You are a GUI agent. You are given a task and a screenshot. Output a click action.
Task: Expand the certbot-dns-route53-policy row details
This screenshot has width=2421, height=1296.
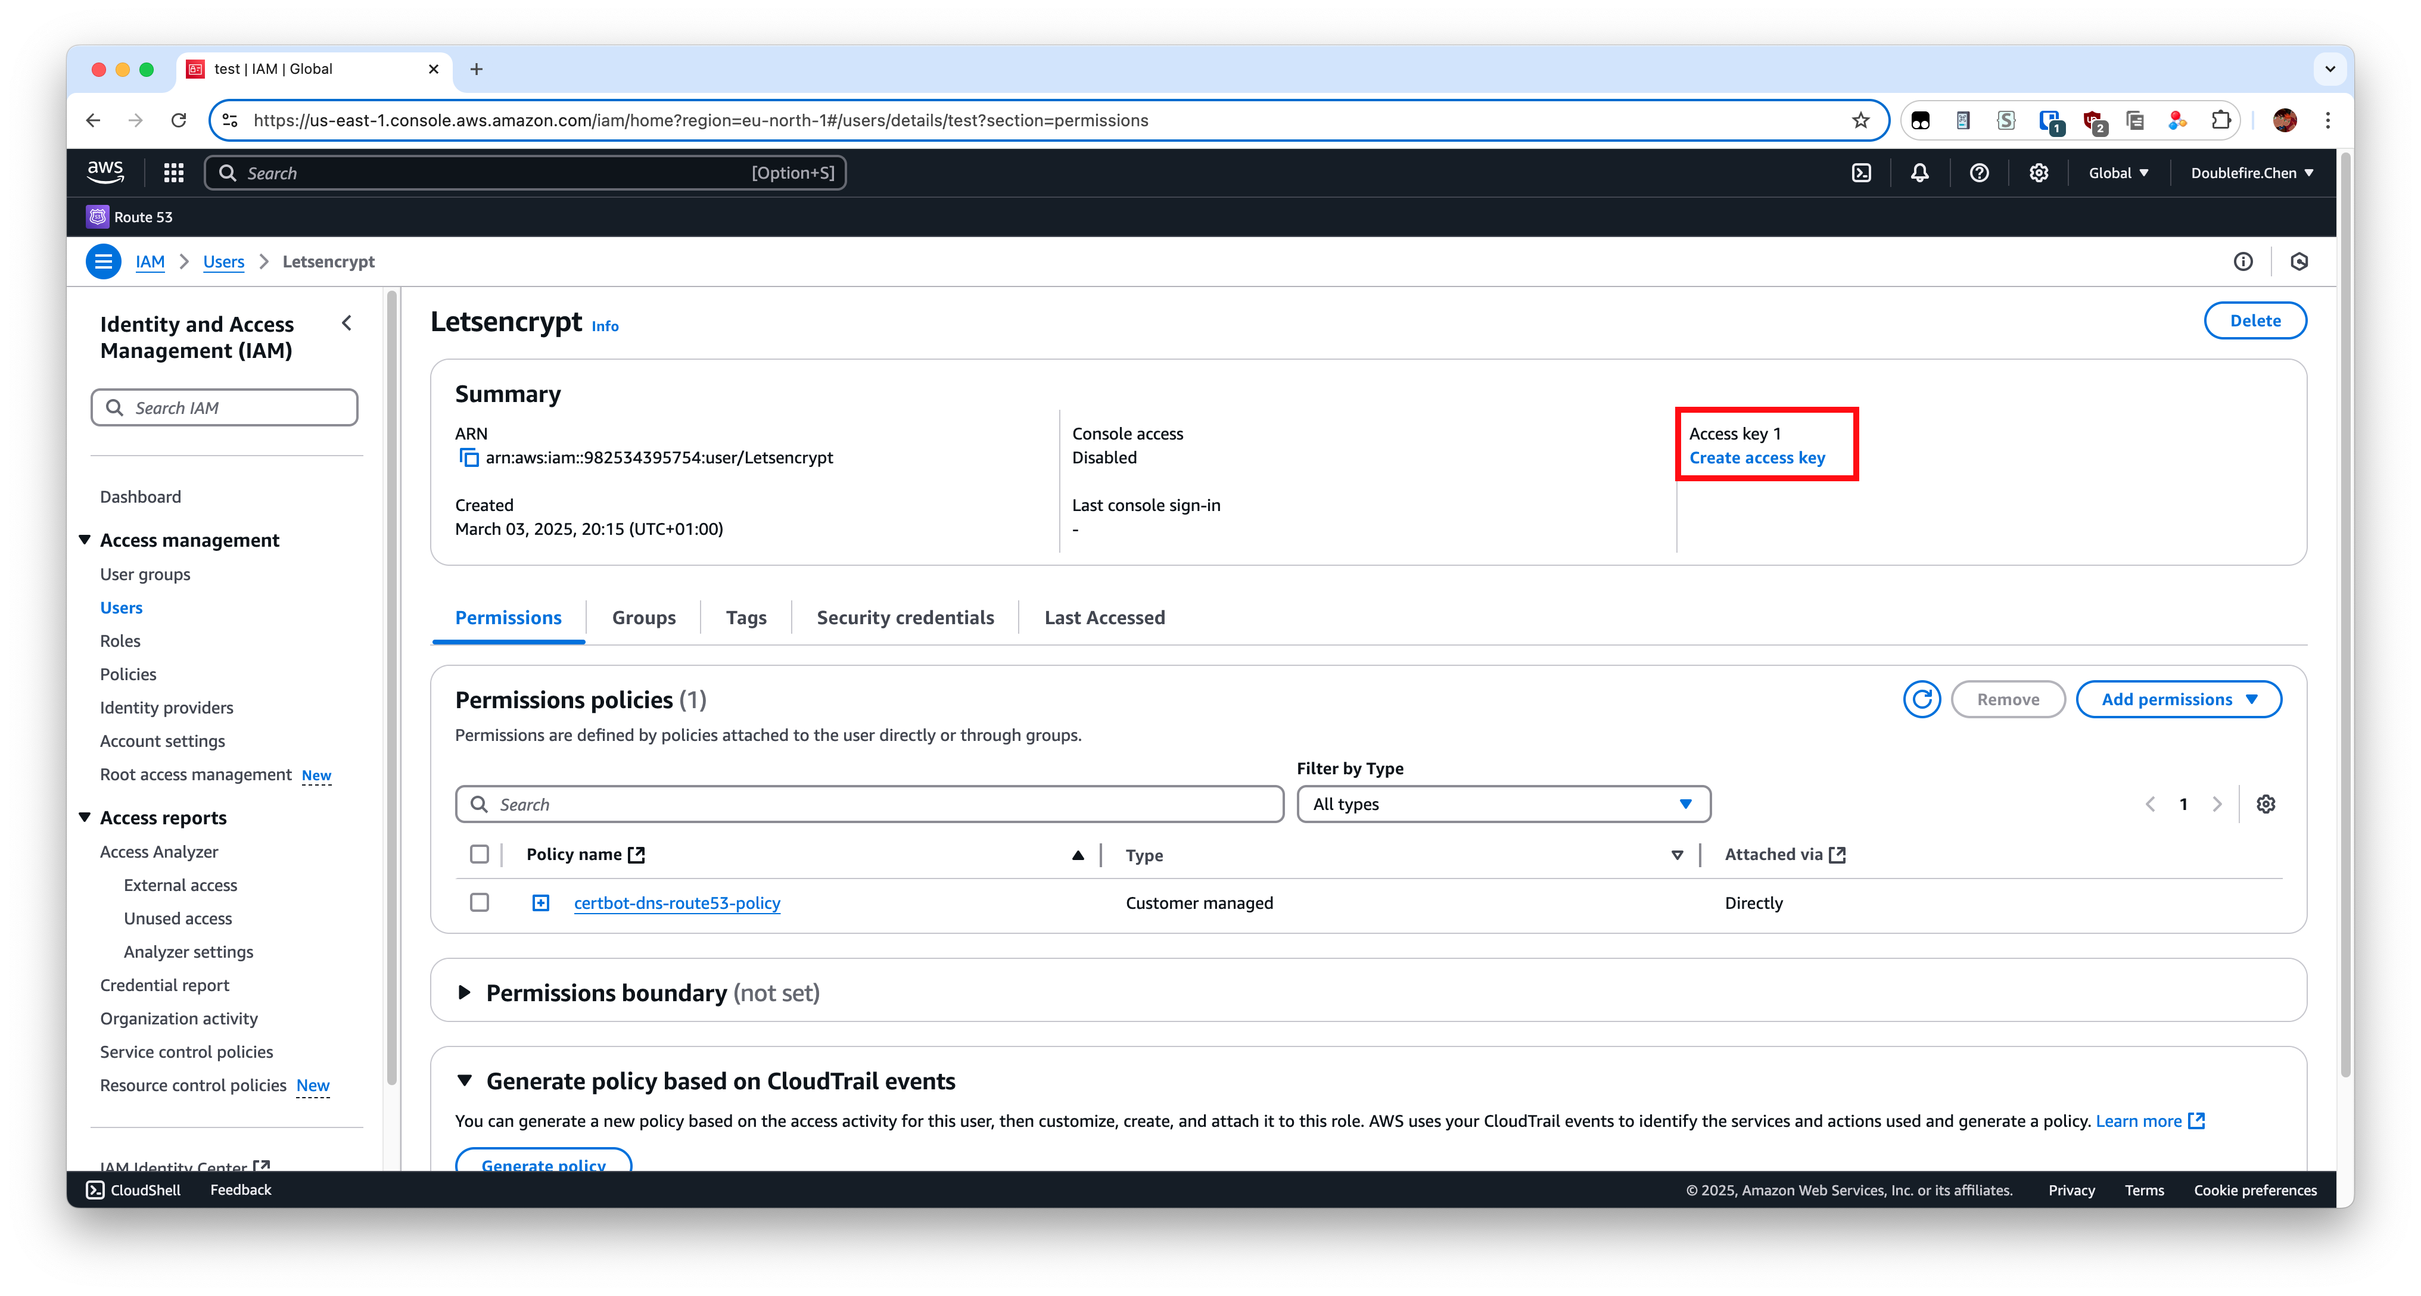pos(540,903)
